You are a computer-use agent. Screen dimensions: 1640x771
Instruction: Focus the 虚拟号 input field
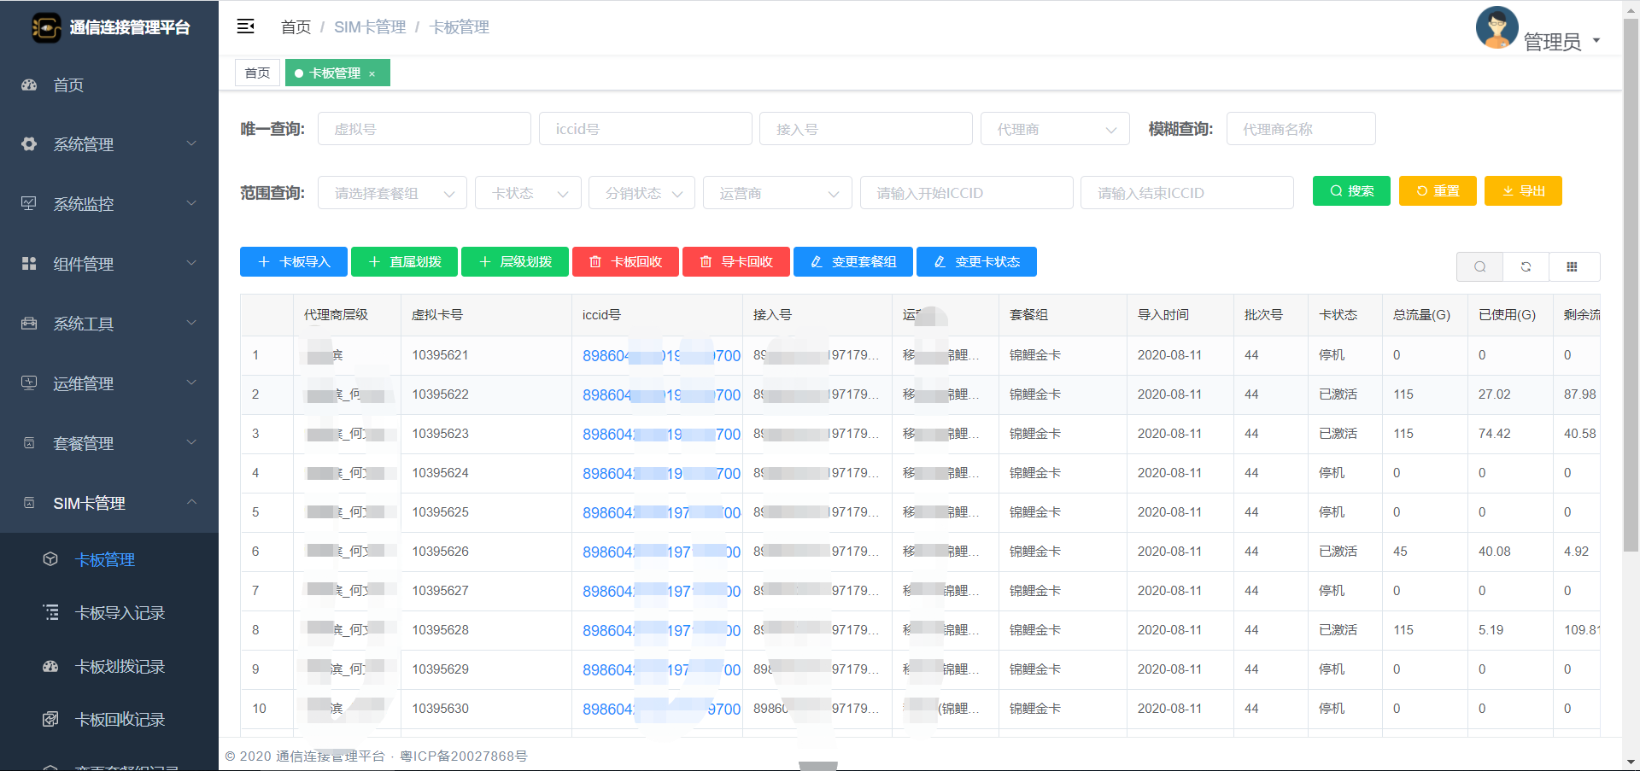point(425,129)
